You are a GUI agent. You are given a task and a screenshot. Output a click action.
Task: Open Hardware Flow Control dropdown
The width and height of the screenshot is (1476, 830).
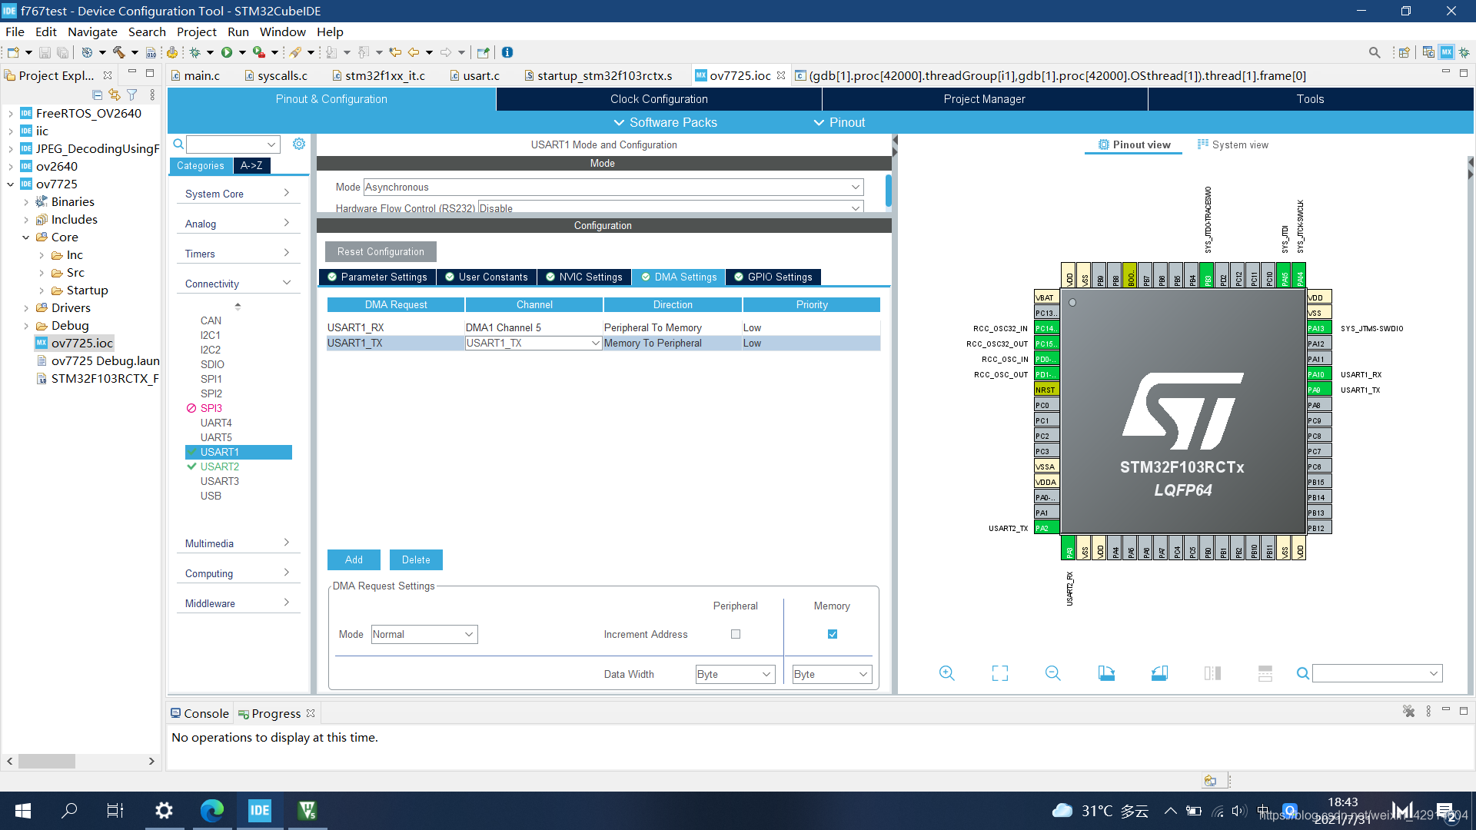(670, 207)
